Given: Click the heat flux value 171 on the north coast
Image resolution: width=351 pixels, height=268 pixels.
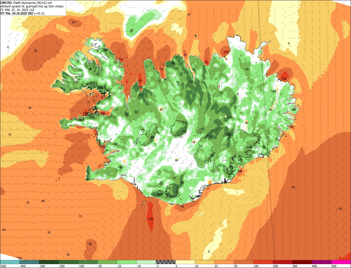Looking at the screenshot, I should pos(206,63).
